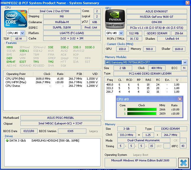
Task: Open the GPU #0 selector dropdown
Action: click(x=121, y=33)
